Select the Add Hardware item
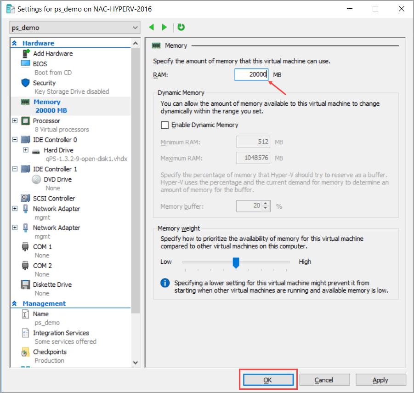 click(53, 54)
